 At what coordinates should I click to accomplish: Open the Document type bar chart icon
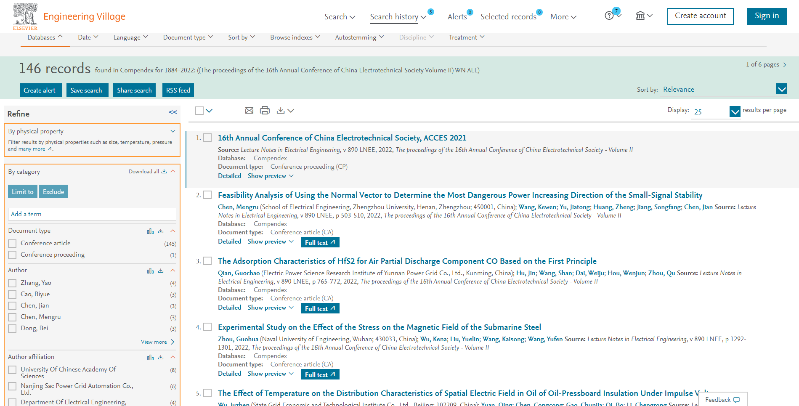pos(150,231)
